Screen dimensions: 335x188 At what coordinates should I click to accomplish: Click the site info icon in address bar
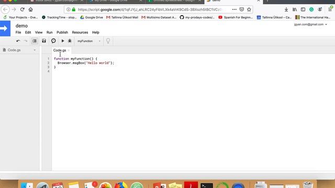point(68,9)
